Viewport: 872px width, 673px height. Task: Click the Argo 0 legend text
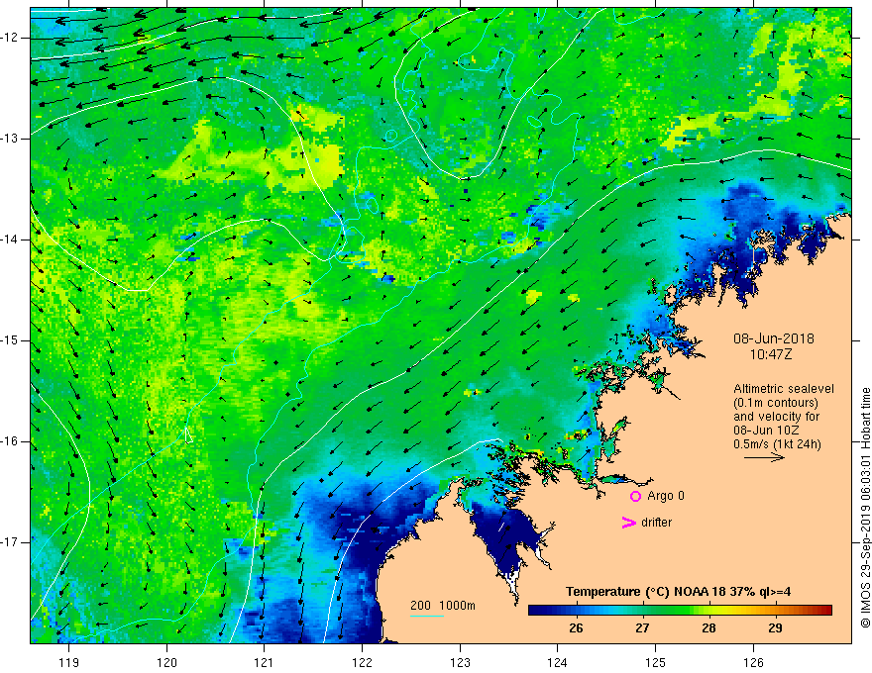tap(666, 496)
